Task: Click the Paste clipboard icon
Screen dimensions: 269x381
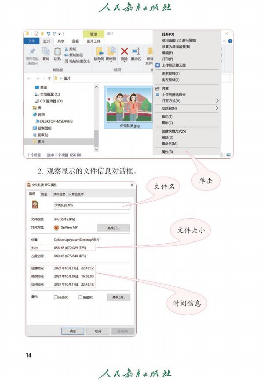Action: [x=58, y=51]
